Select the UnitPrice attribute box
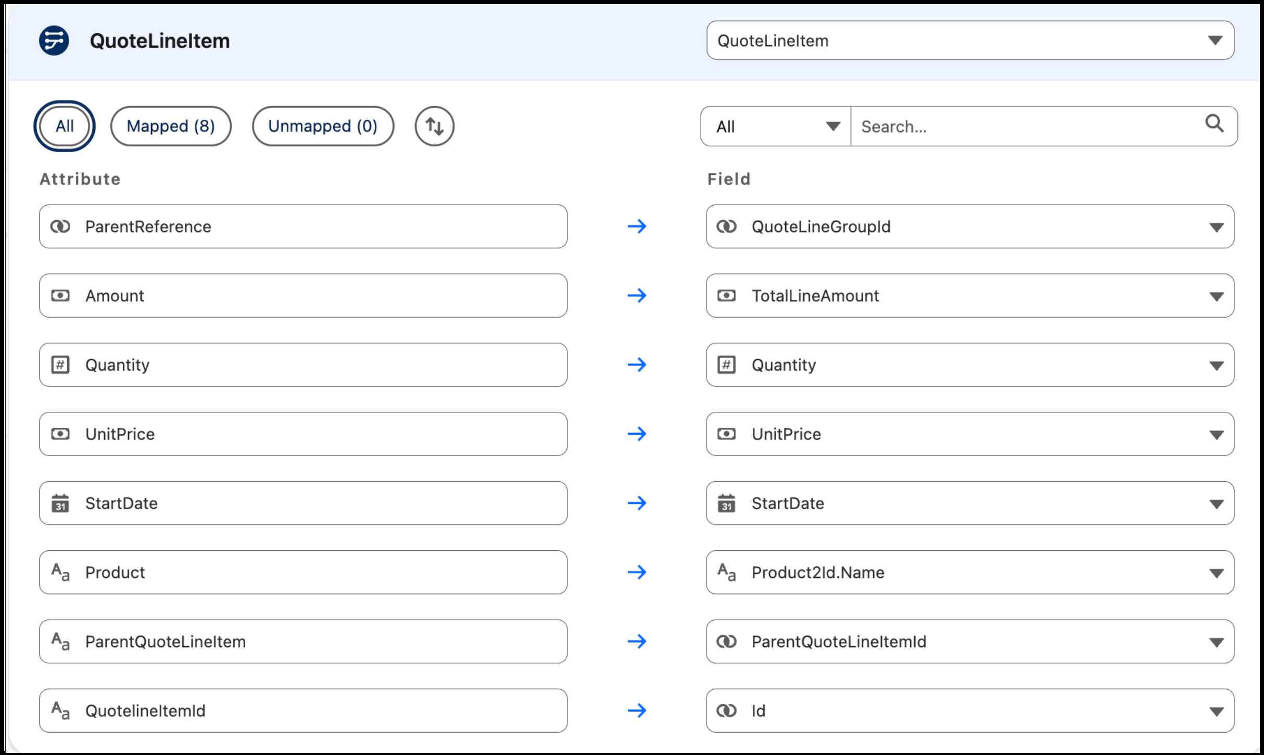1264x755 pixels. [x=304, y=434]
